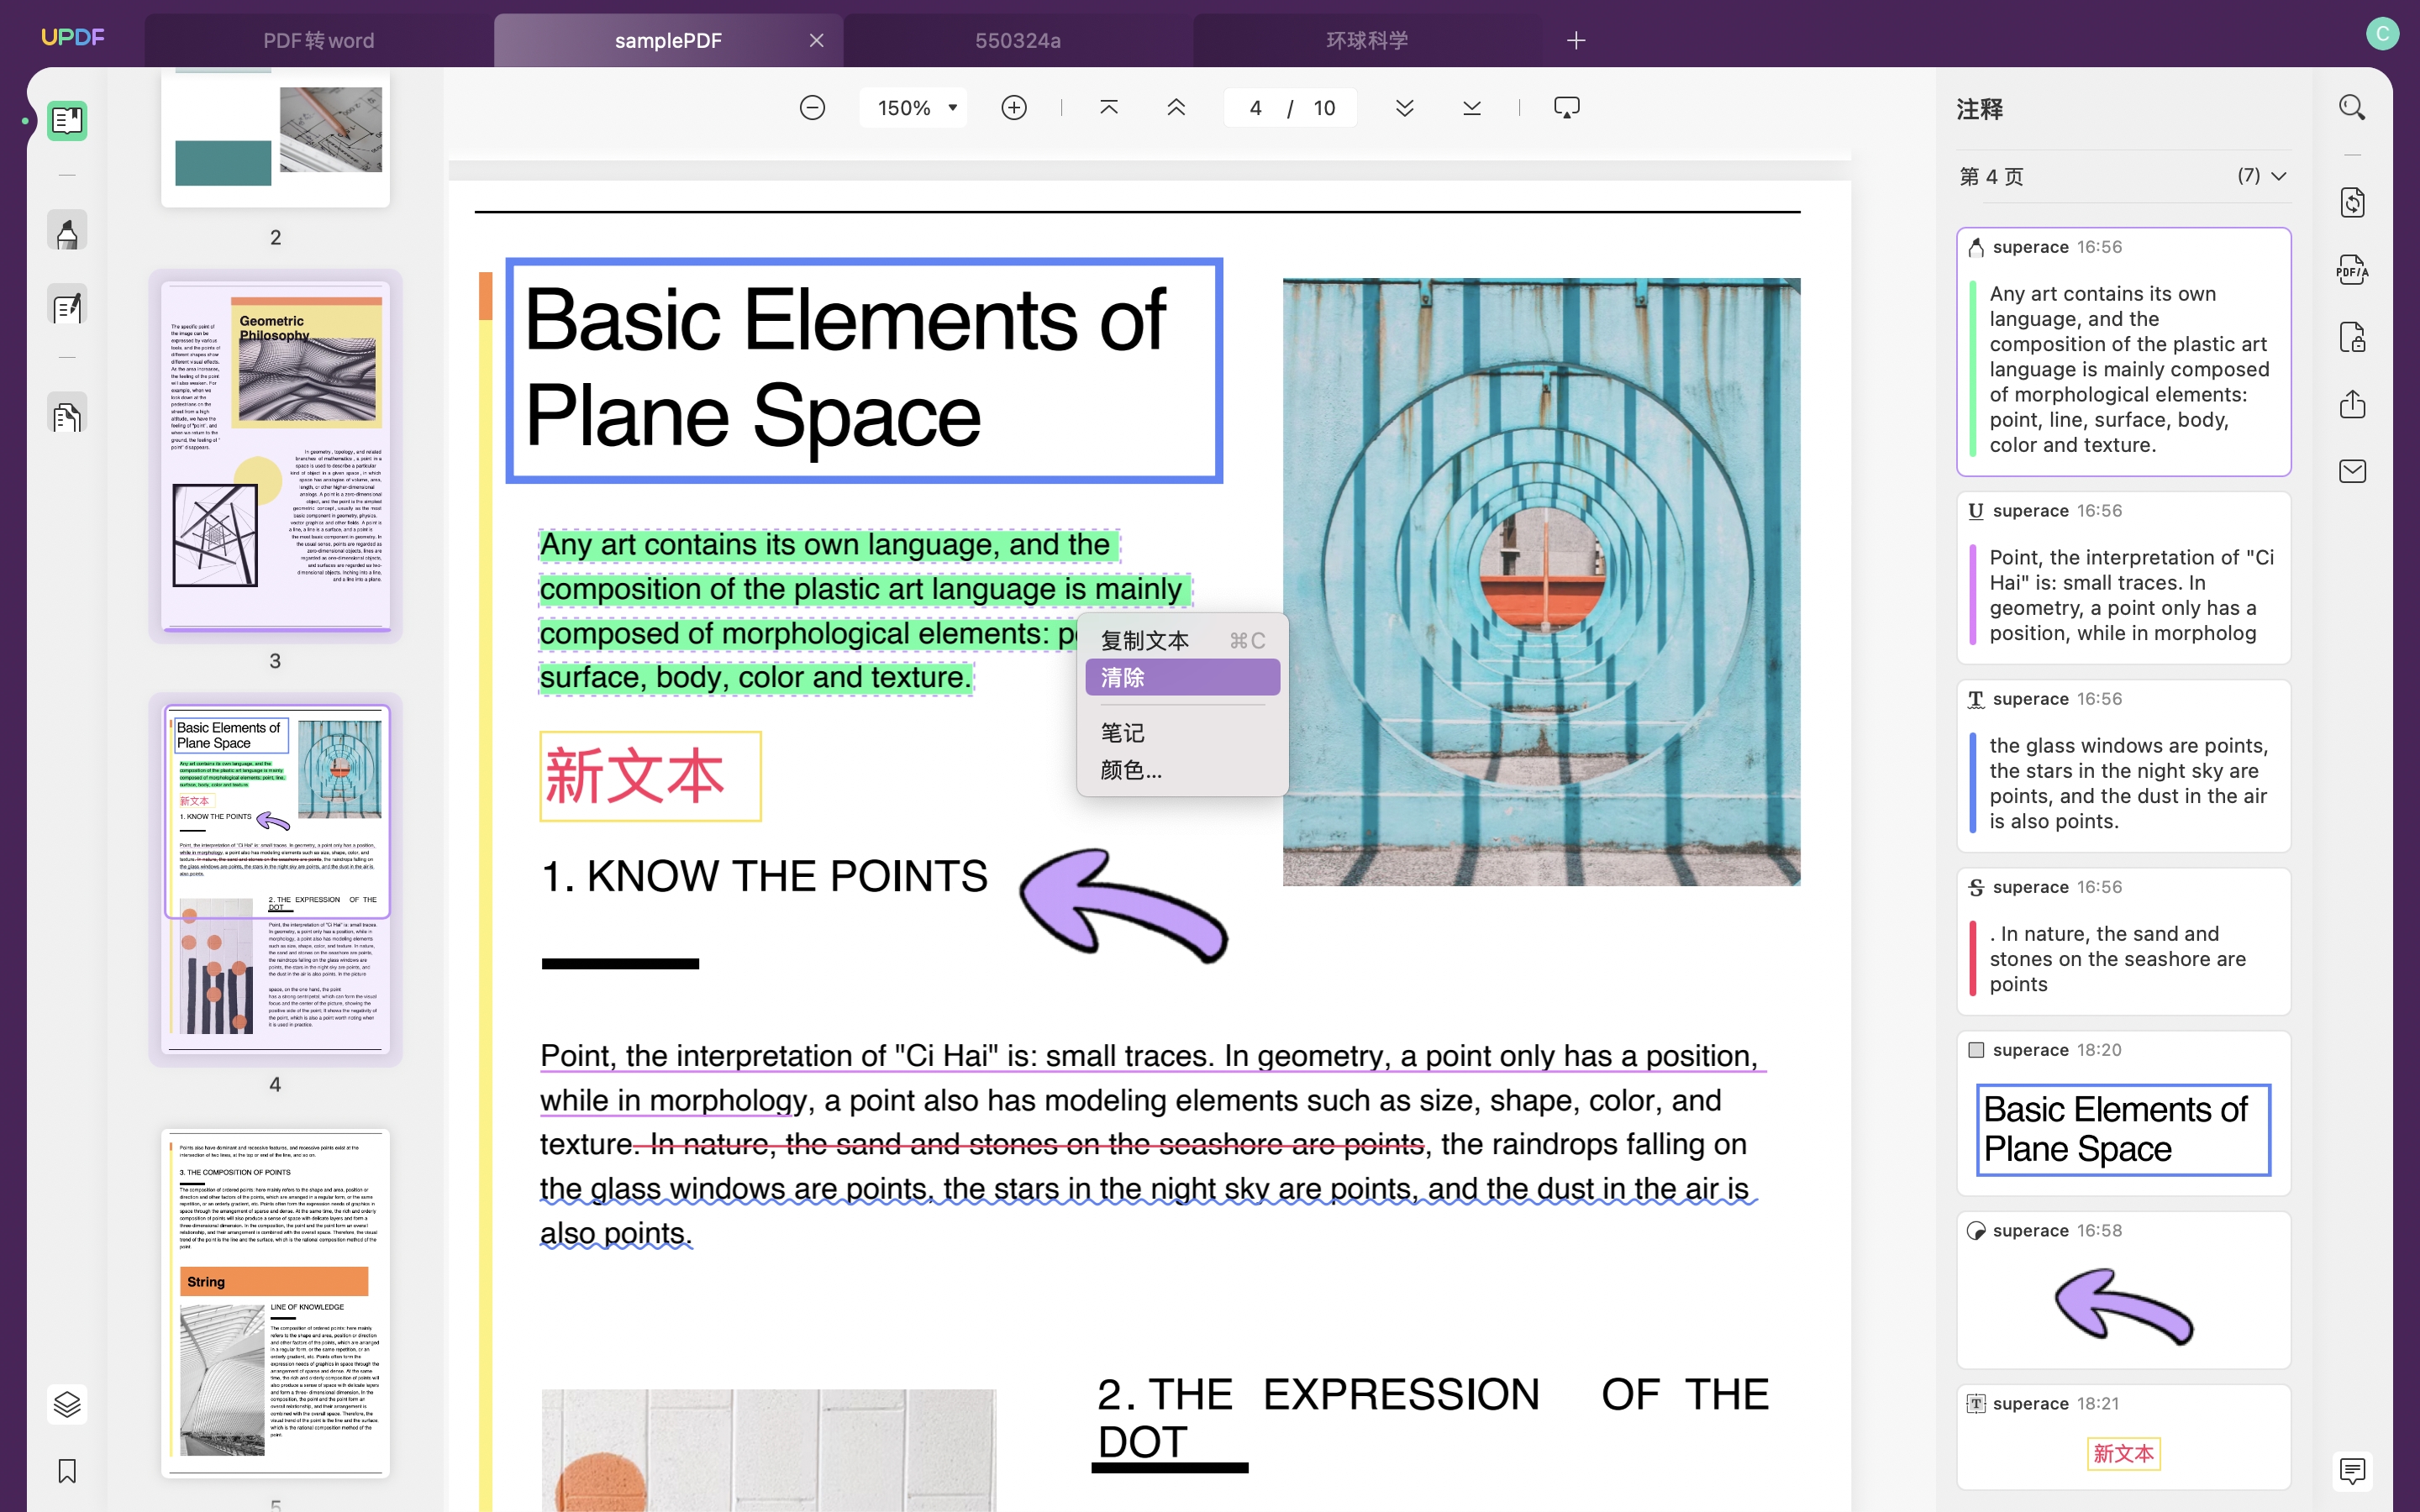
Task: Select the share/export icon in annotation panel
Action: point(2354,402)
